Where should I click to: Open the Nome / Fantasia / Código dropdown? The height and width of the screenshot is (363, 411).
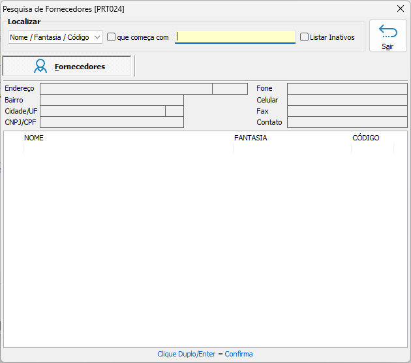(x=55, y=37)
